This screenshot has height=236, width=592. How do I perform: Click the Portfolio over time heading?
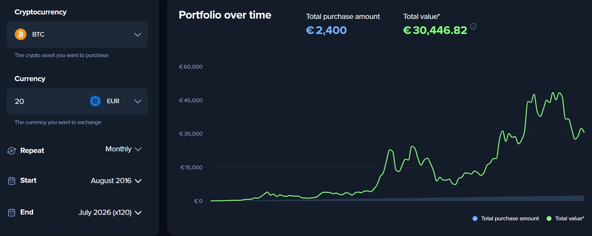pos(225,15)
